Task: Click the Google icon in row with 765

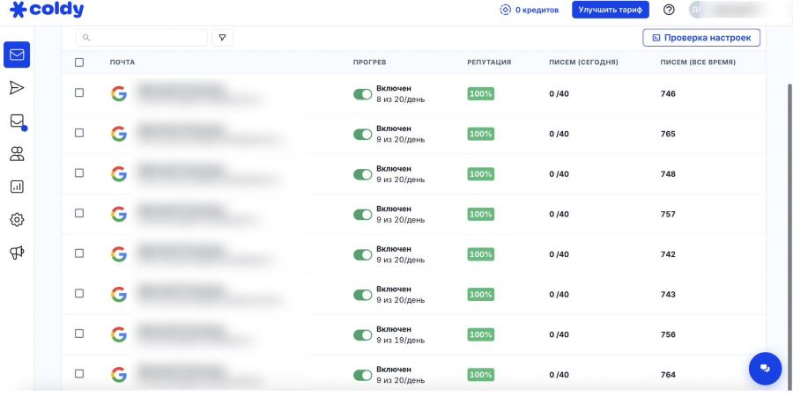Action: [x=119, y=134]
